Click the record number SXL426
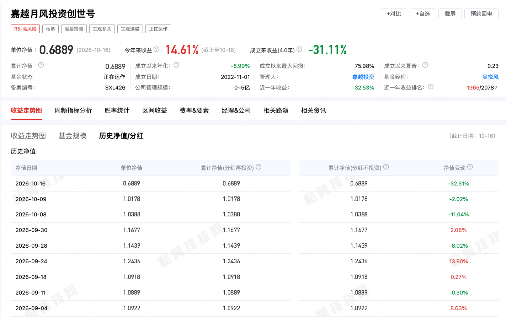The height and width of the screenshot is (318, 506). [x=115, y=88]
